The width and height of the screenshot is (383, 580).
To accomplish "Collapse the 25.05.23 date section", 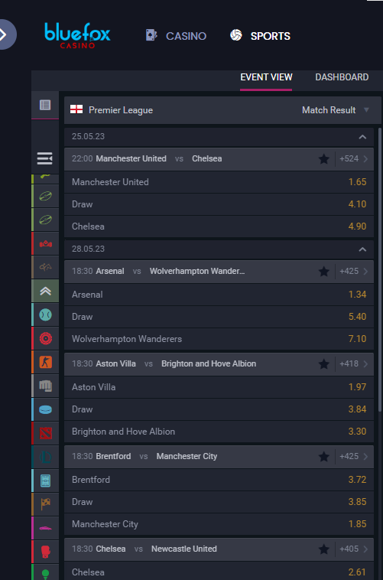I will (362, 137).
